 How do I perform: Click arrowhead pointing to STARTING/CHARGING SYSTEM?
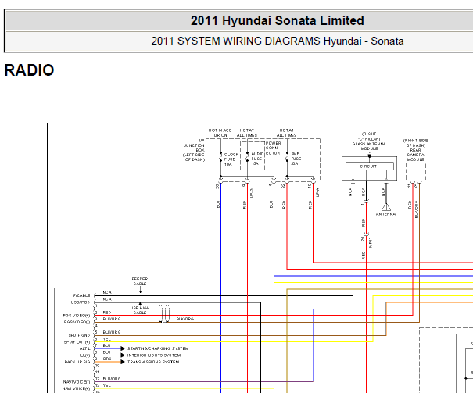click(x=123, y=348)
